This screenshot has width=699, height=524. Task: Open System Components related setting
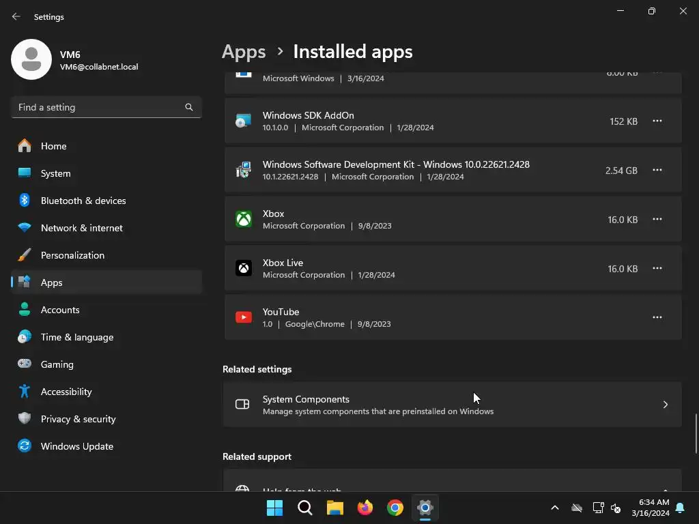(x=453, y=405)
